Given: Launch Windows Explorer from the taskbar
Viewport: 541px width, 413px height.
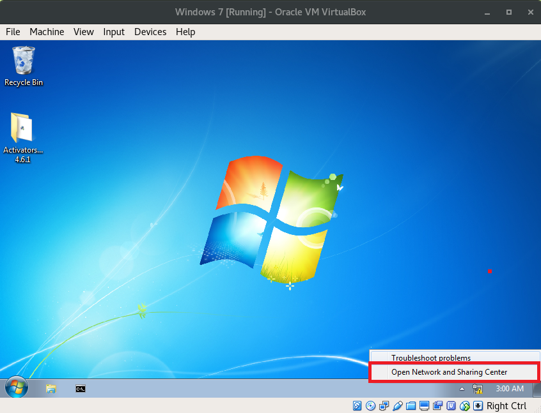Looking at the screenshot, I should tap(51, 389).
